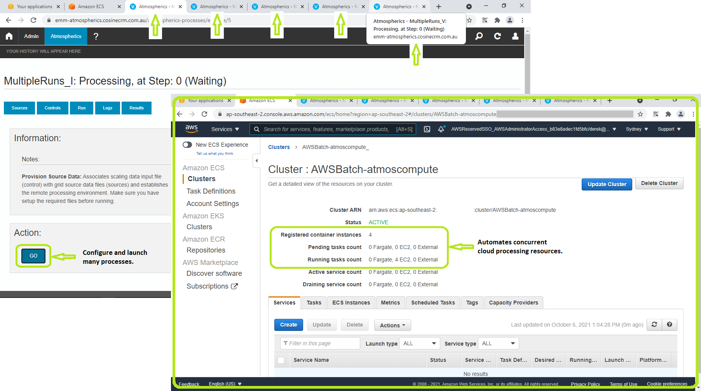Expand the AWS Support dropdown
701x391 pixels.
pos(669,129)
